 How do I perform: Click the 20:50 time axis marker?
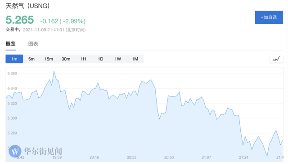[169, 157]
